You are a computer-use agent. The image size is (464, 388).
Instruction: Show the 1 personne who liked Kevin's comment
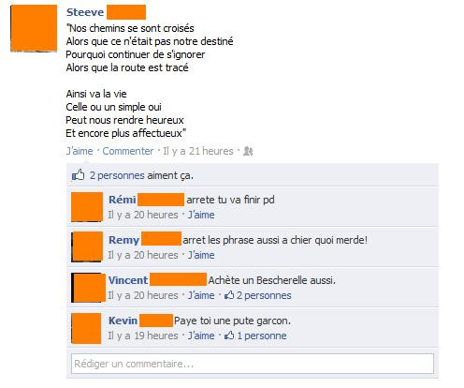point(262,336)
